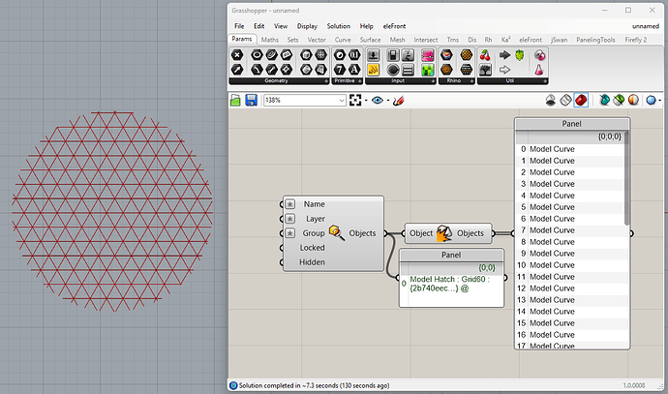
Task: Open the eleFront menu
Action: click(x=394, y=26)
